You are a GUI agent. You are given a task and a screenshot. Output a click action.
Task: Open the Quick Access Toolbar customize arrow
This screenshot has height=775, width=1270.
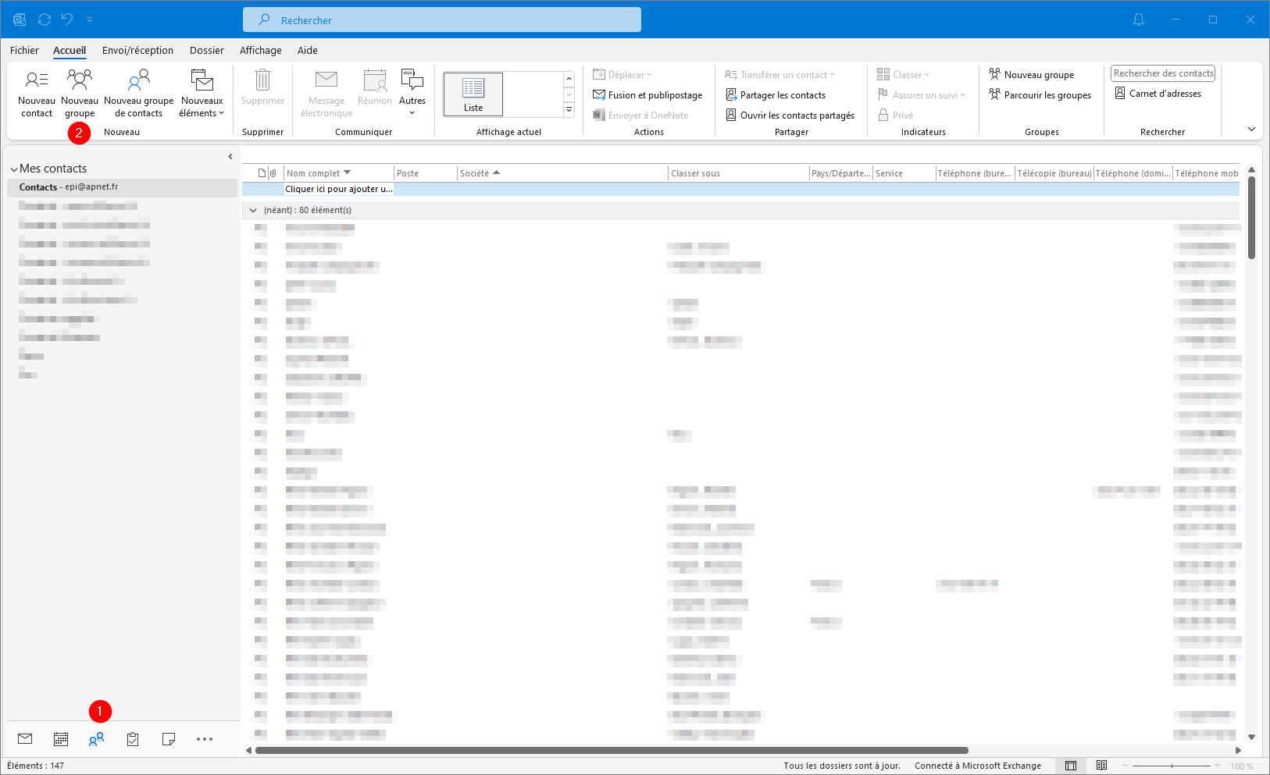pos(89,20)
